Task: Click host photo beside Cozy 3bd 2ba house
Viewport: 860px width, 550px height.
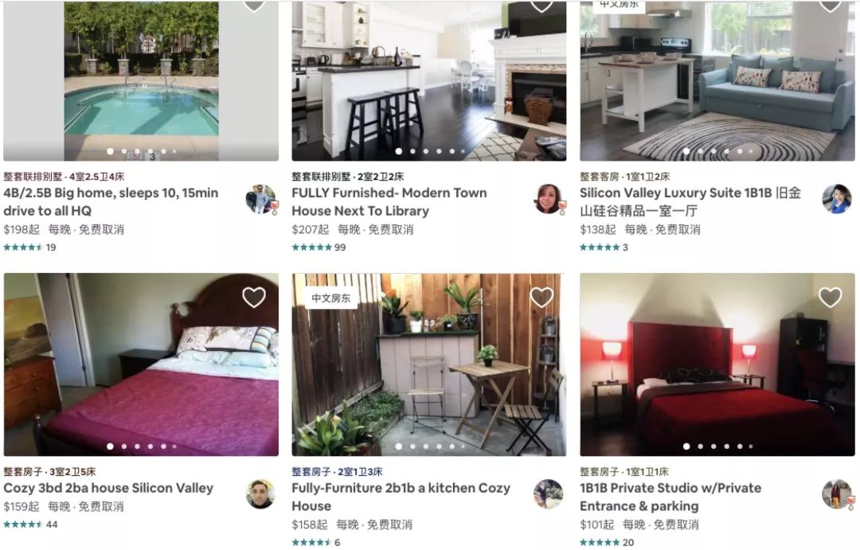Action: pyautogui.click(x=260, y=494)
